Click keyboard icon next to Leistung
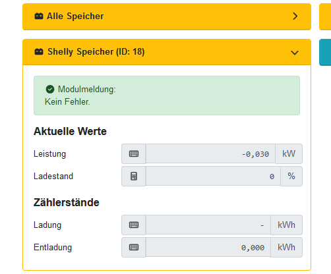 point(134,153)
